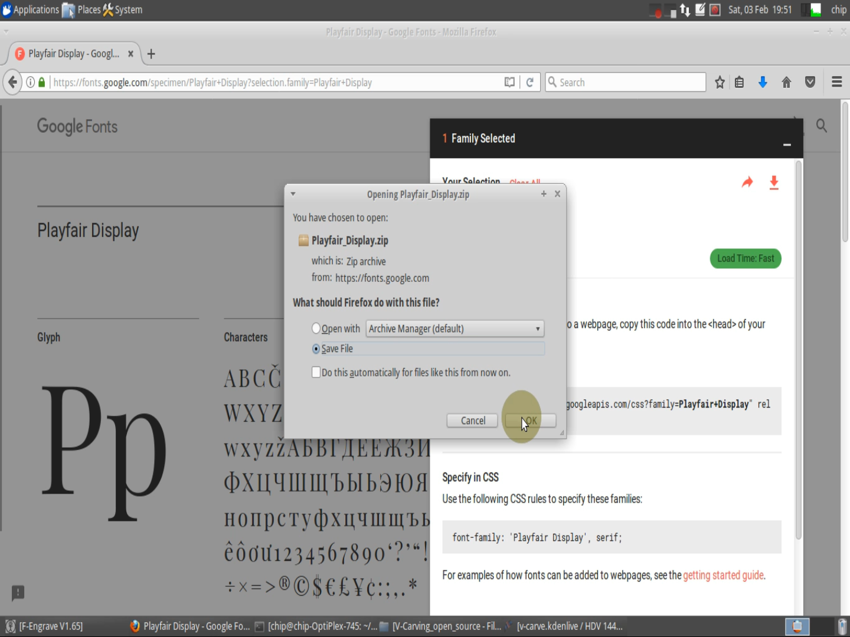Click the font-family CSS code line

(x=537, y=537)
